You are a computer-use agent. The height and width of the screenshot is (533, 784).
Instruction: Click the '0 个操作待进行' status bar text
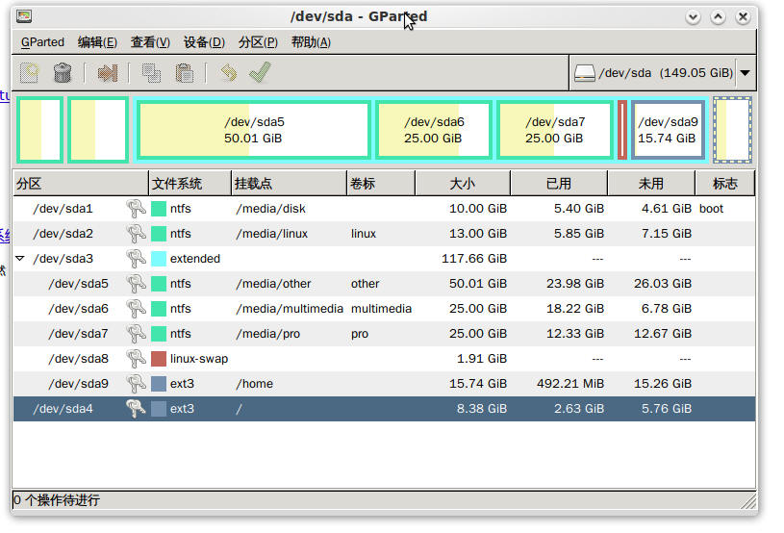click(x=57, y=500)
